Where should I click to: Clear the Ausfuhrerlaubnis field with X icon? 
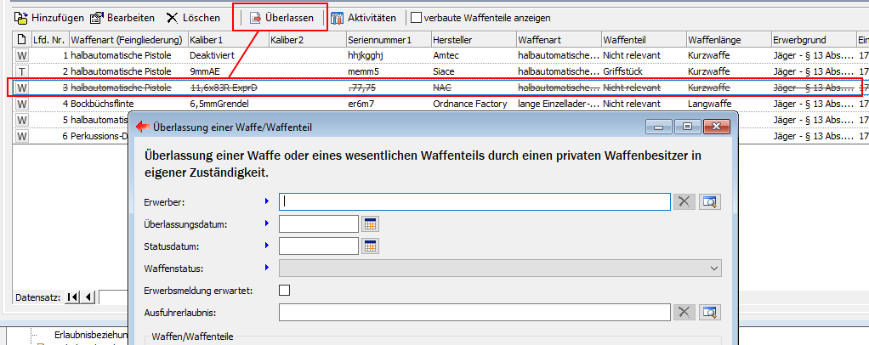point(684,312)
